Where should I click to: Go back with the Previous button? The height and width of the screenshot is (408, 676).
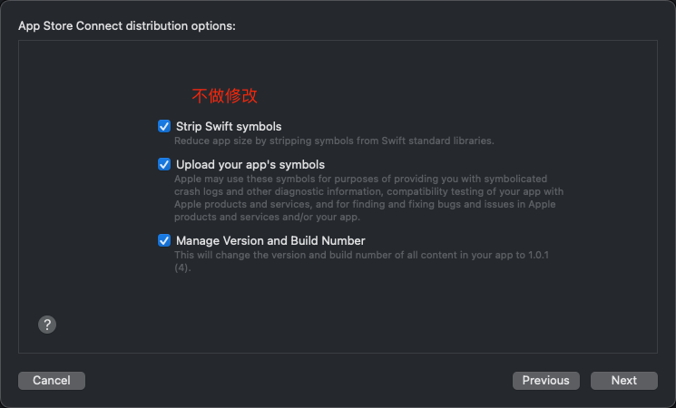click(x=546, y=381)
